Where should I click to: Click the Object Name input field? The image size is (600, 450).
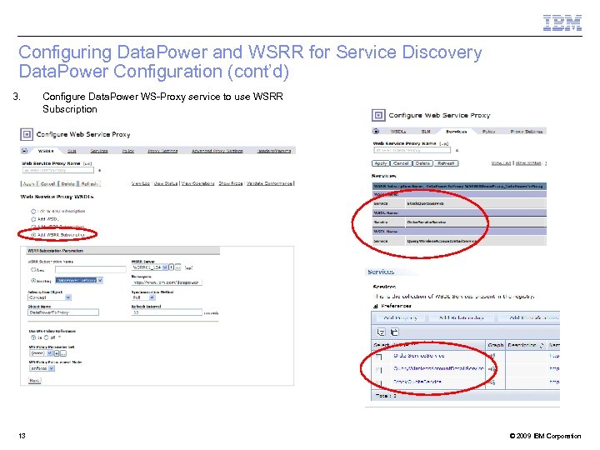click(x=63, y=312)
